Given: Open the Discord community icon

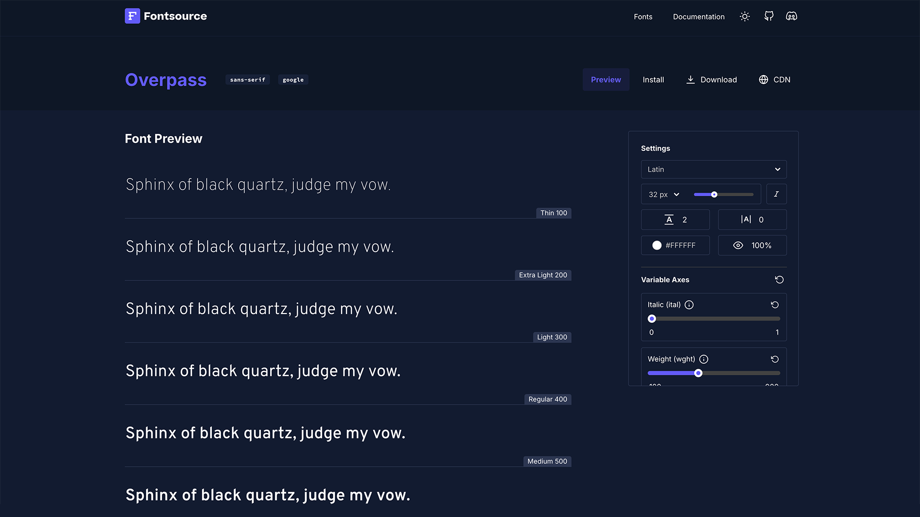Looking at the screenshot, I should point(792,16).
